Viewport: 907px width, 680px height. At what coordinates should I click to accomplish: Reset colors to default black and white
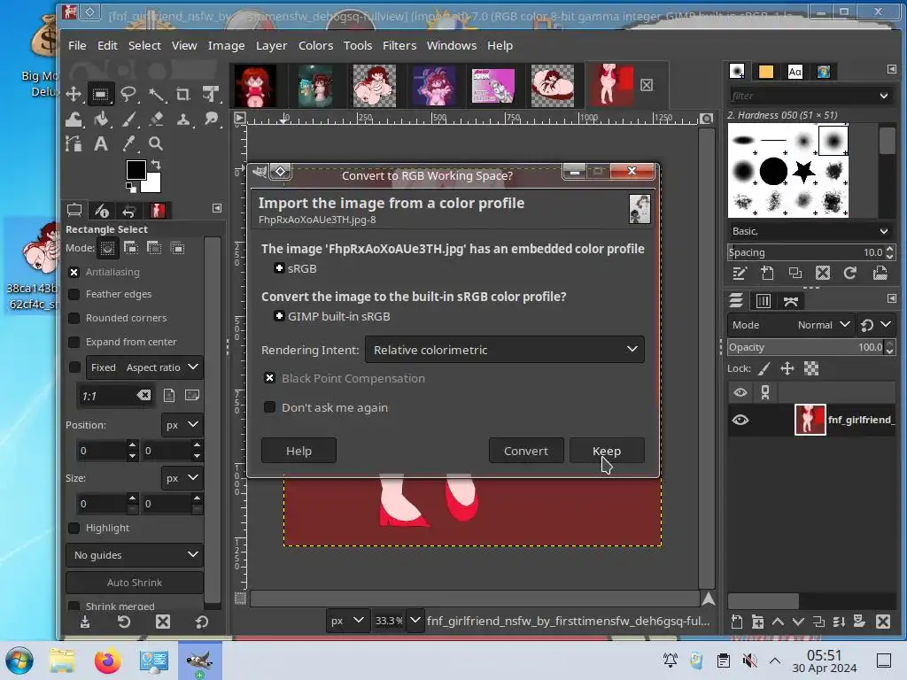pos(131,188)
